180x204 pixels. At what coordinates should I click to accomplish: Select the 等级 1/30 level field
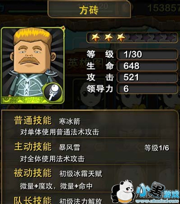147,54
